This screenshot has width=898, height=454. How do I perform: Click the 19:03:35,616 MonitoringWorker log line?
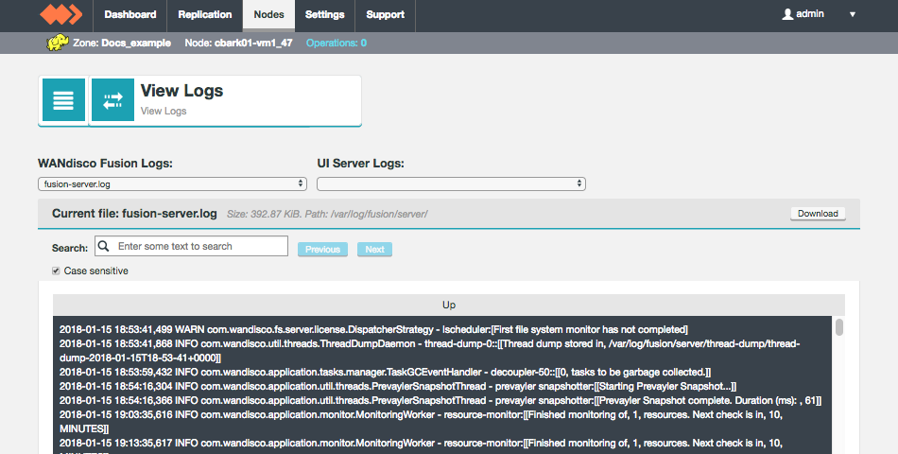[421, 421]
